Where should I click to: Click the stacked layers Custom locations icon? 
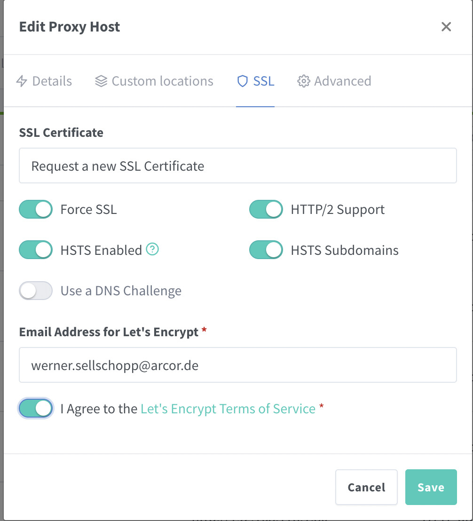[x=101, y=81]
